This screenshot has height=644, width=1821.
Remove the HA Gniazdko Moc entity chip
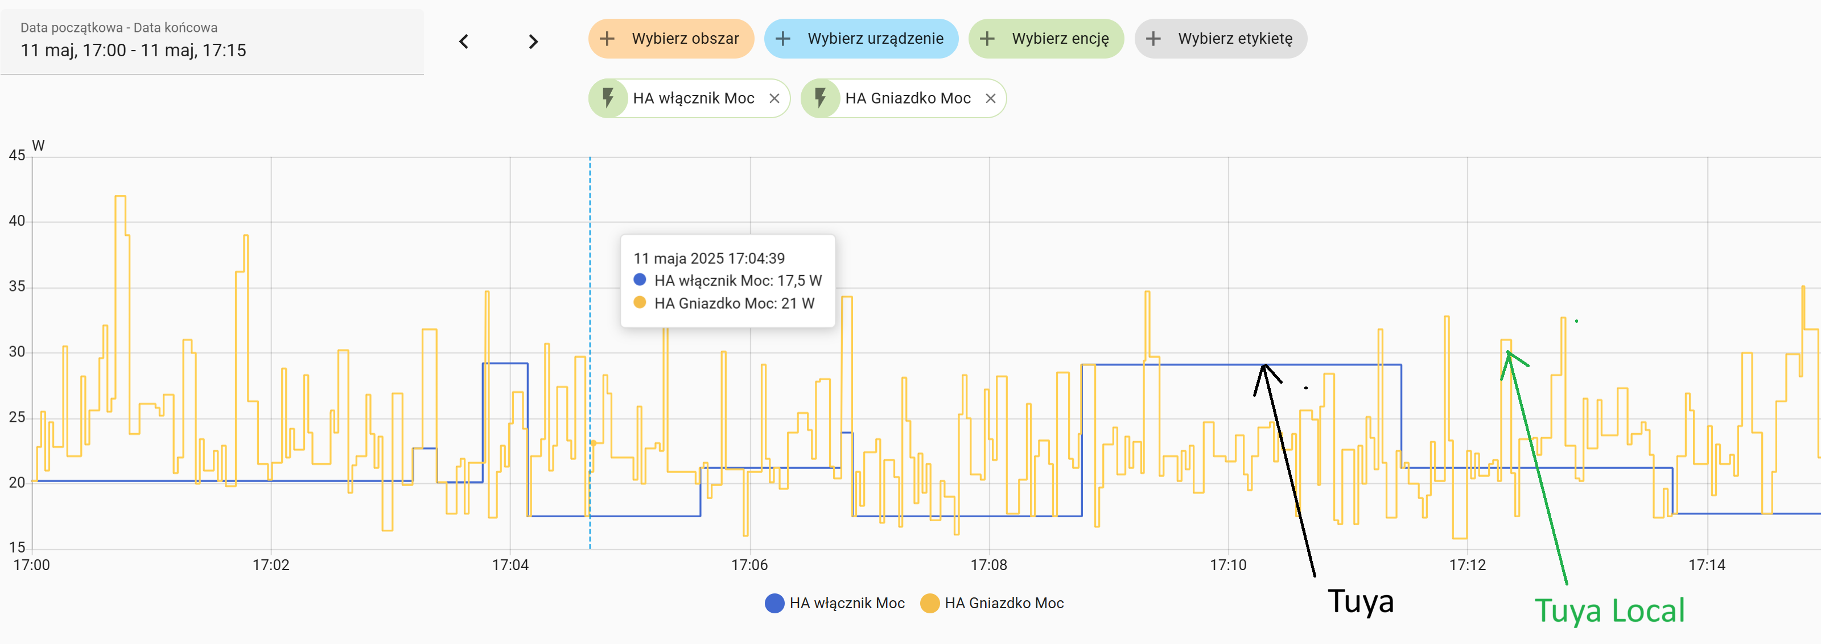(x=990, y=98)
